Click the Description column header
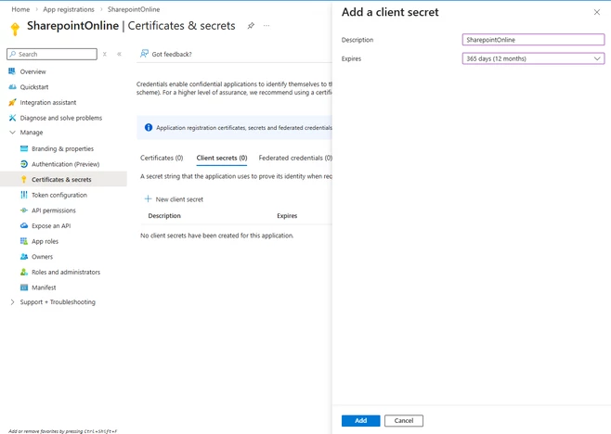This screenshot has width=611, height=434. (164, 216)
